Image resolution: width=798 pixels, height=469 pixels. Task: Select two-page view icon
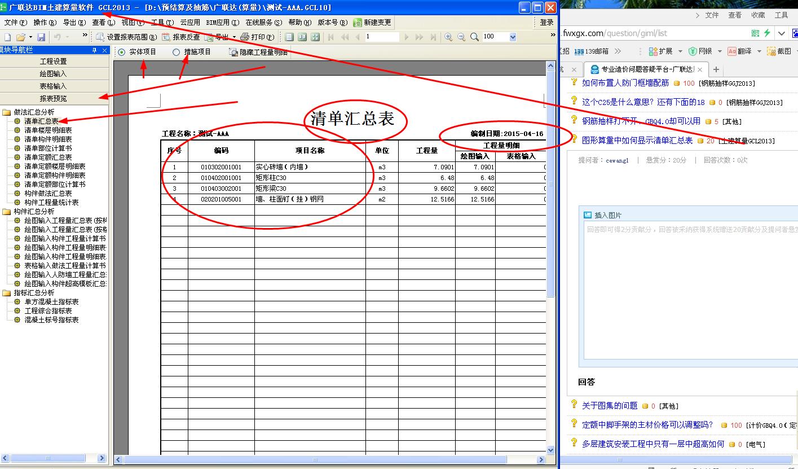302,37
